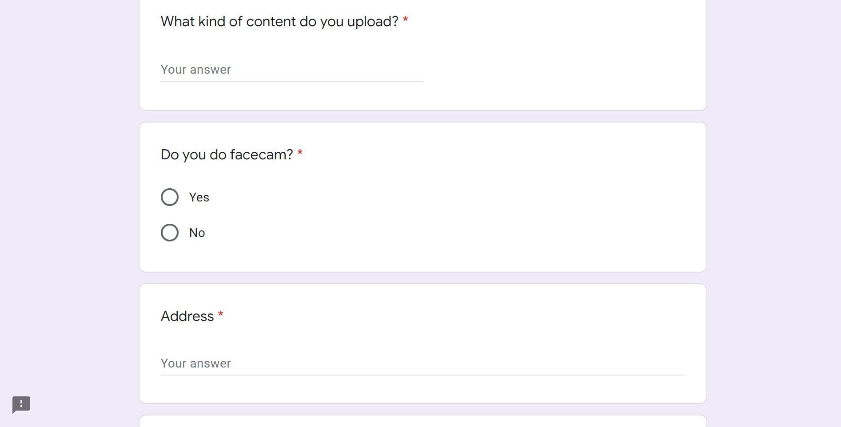
Task: Click the 'Yes' option label text
Action: point(199,197)
